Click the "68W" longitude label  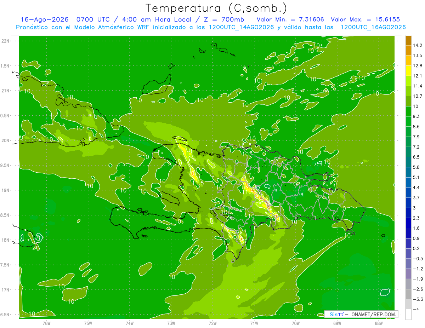click(379, 323)
